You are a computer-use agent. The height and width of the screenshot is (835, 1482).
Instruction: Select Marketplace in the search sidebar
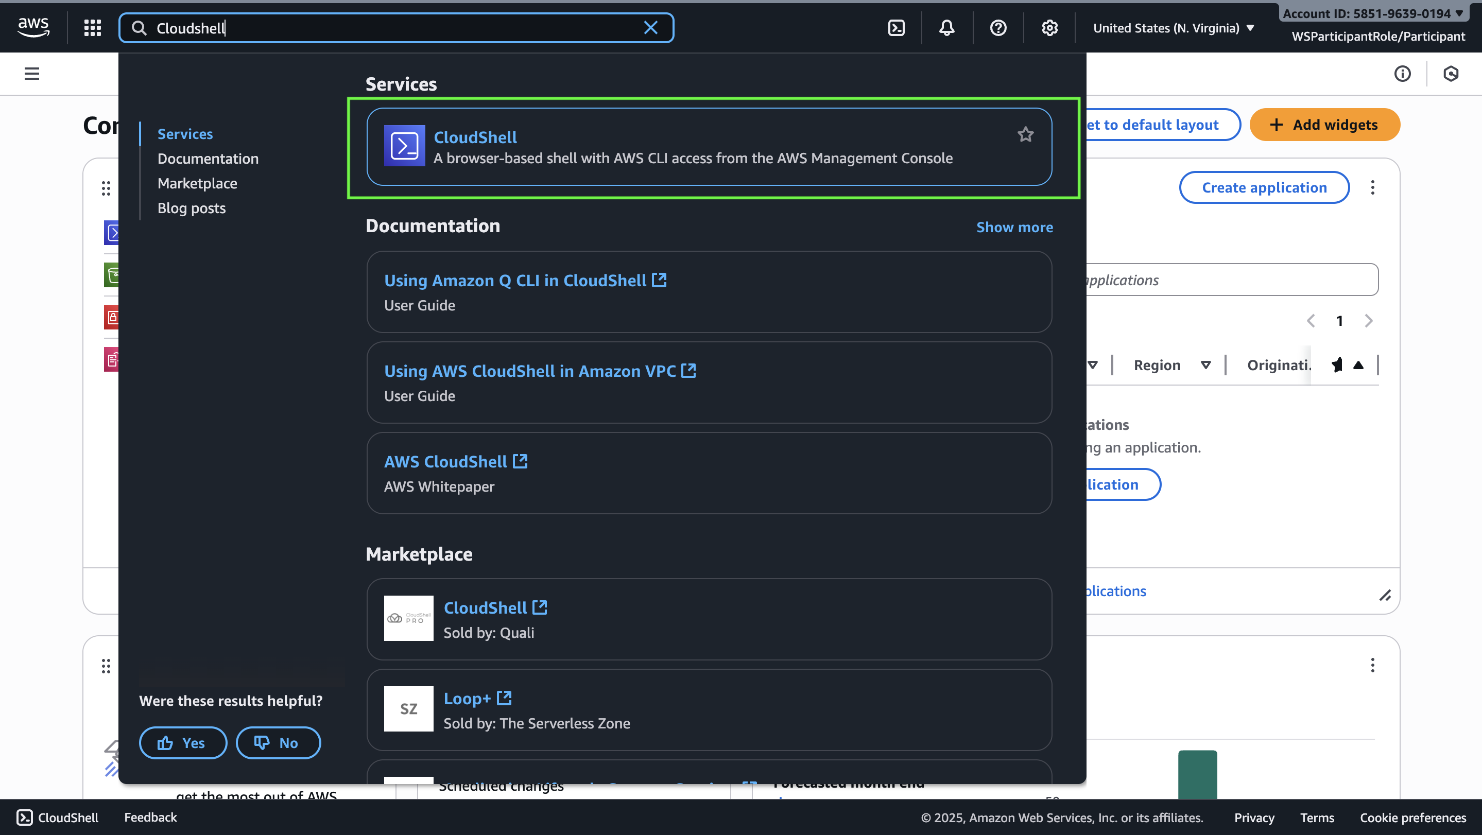(197, 183)
